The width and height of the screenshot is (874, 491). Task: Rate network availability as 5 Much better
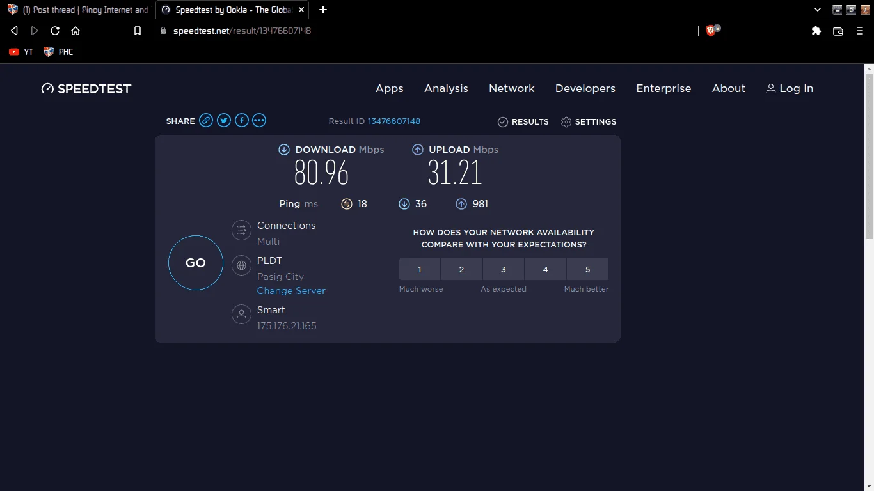pyautogui.click(x=587, y=269)
